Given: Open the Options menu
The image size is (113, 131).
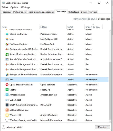Looking at the screenshot, I should pyautogui.click(x=14, y=7).
